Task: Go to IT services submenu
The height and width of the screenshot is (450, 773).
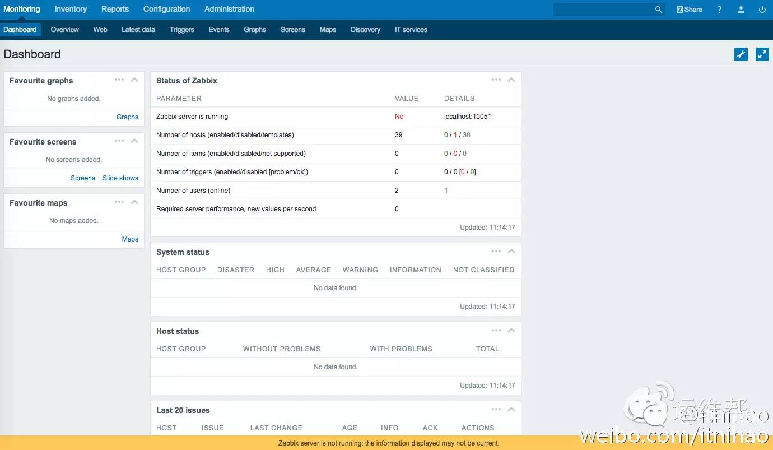Action: coord(411,30)
